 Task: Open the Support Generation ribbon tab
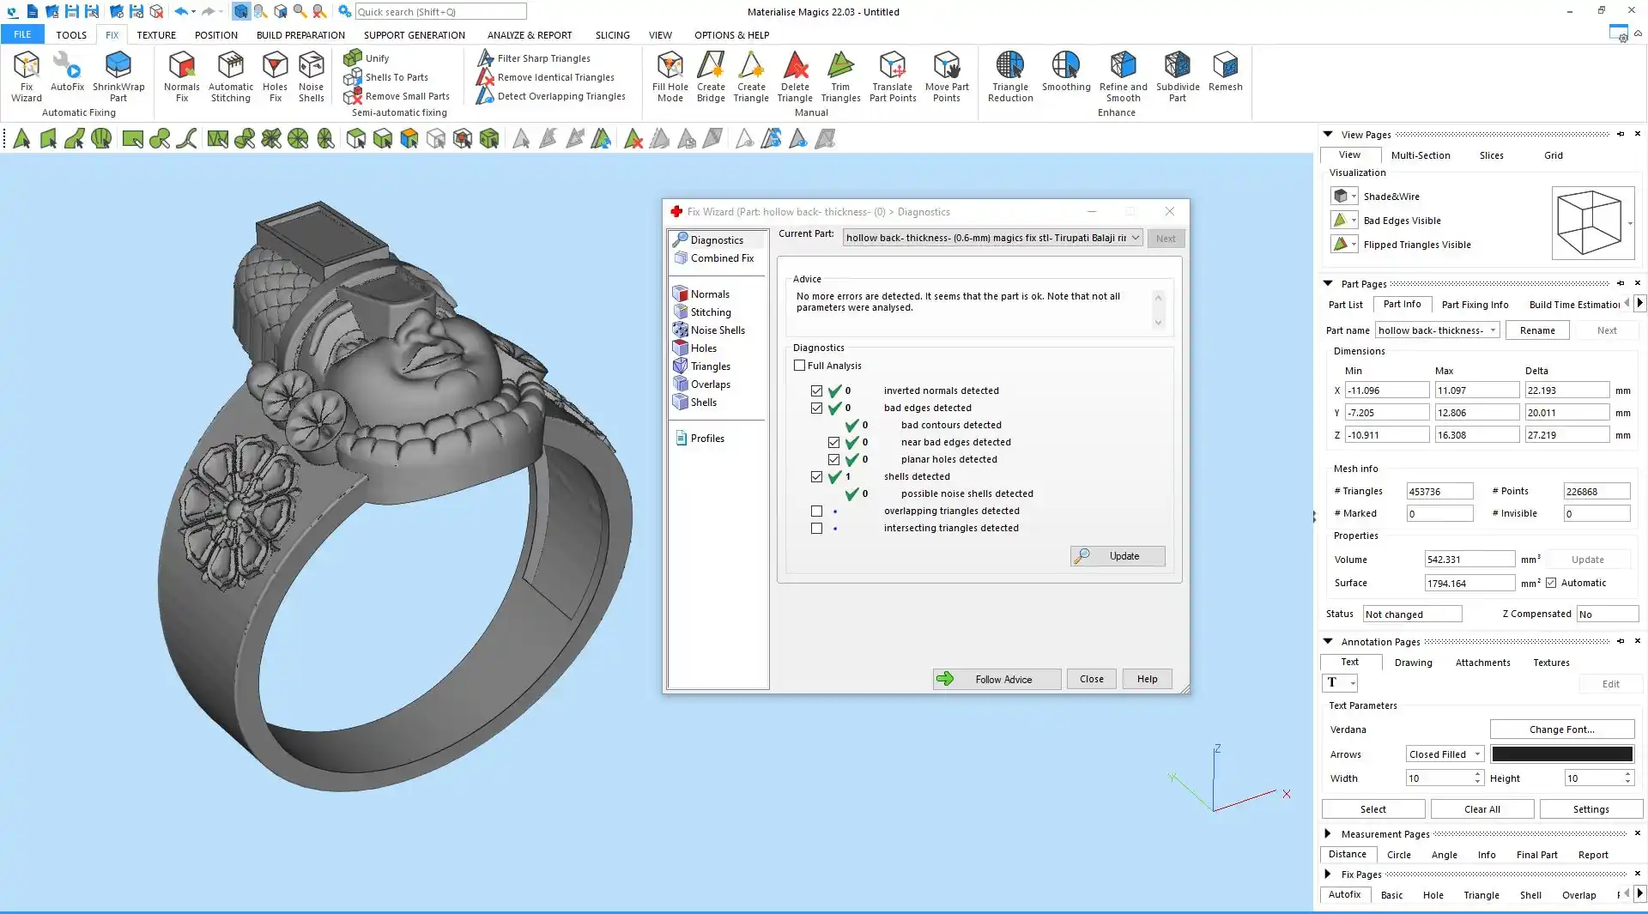[414, 35]
